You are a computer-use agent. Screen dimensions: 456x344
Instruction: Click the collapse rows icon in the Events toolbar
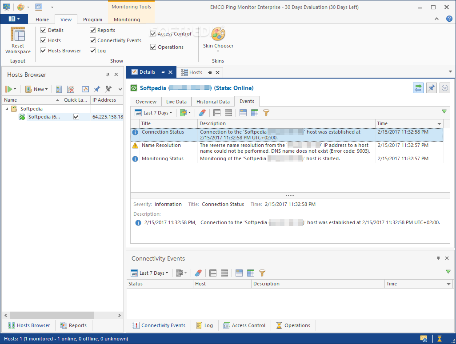pyautogui.click(x=228, y=113)
